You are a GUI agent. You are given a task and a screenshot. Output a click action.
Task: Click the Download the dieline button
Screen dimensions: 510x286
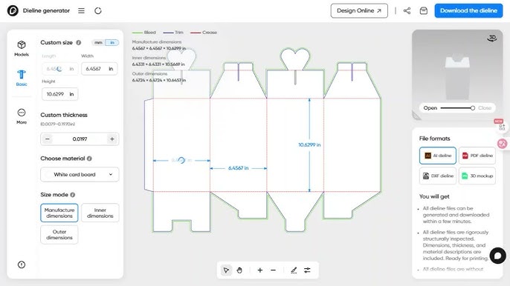468,10
